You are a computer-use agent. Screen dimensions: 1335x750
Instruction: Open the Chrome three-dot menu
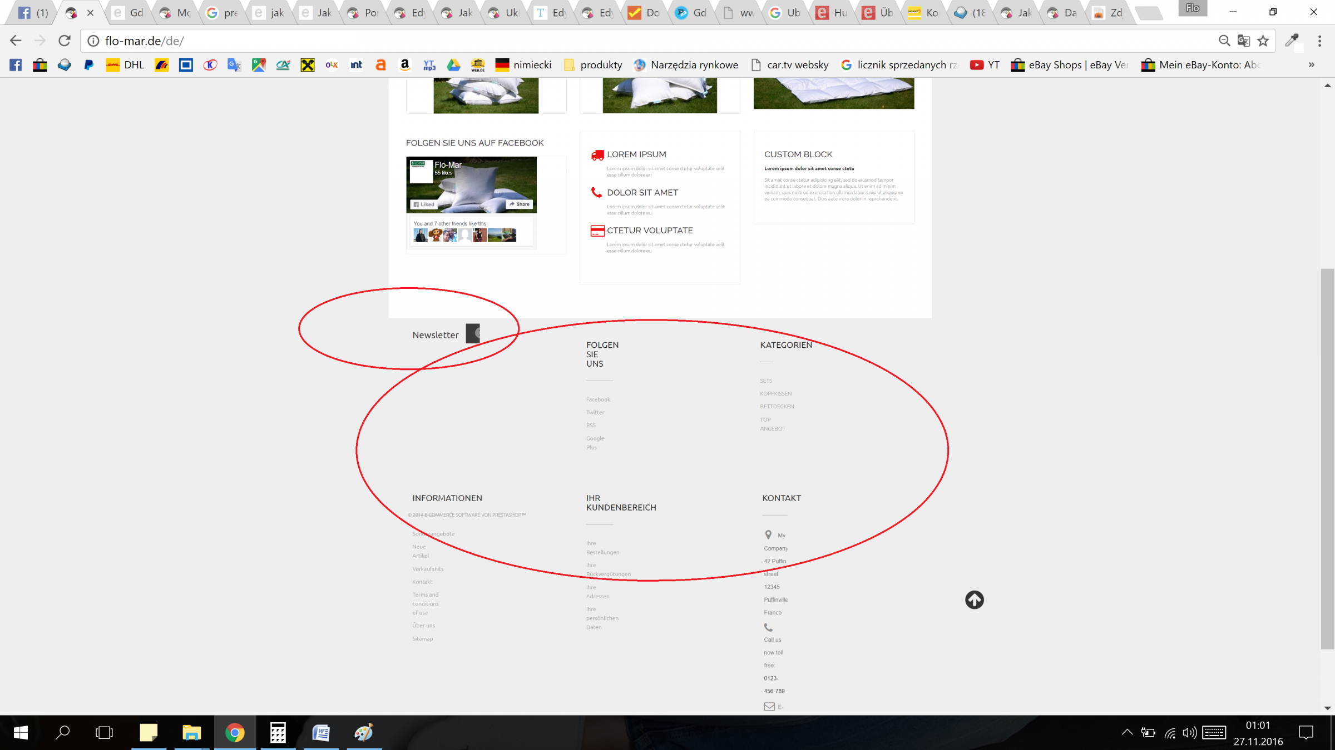(1319, 41)
